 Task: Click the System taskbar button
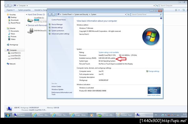144,115
